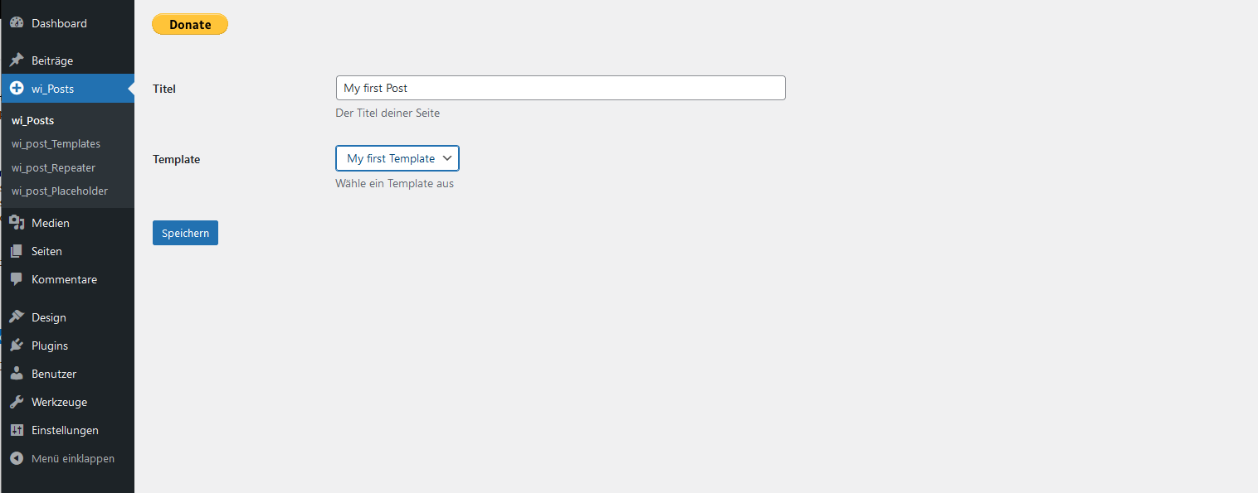Click the Dashboard gauge icon
1258x493 pixels.
(17, 23)
